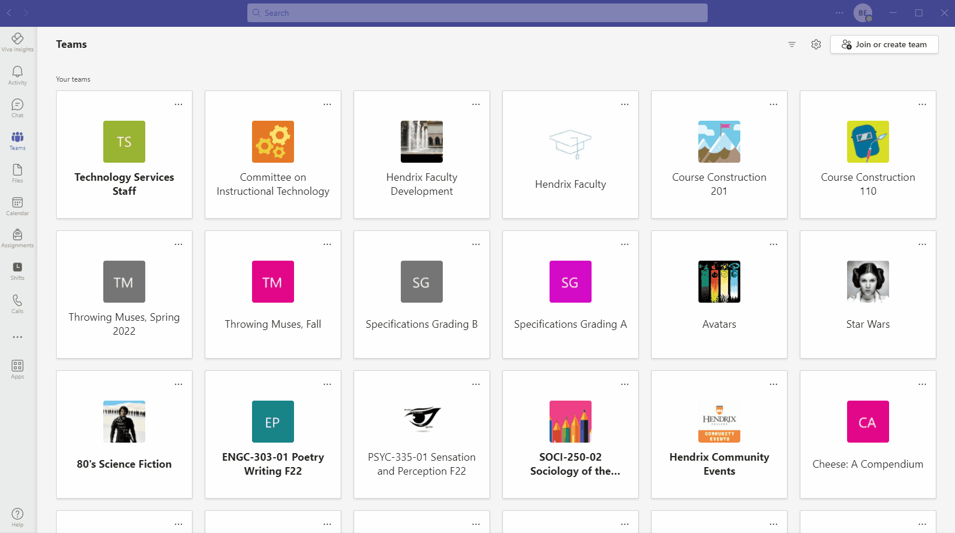Open Assignments in the sidebar

pyautogui.click(x=18, y=238)
